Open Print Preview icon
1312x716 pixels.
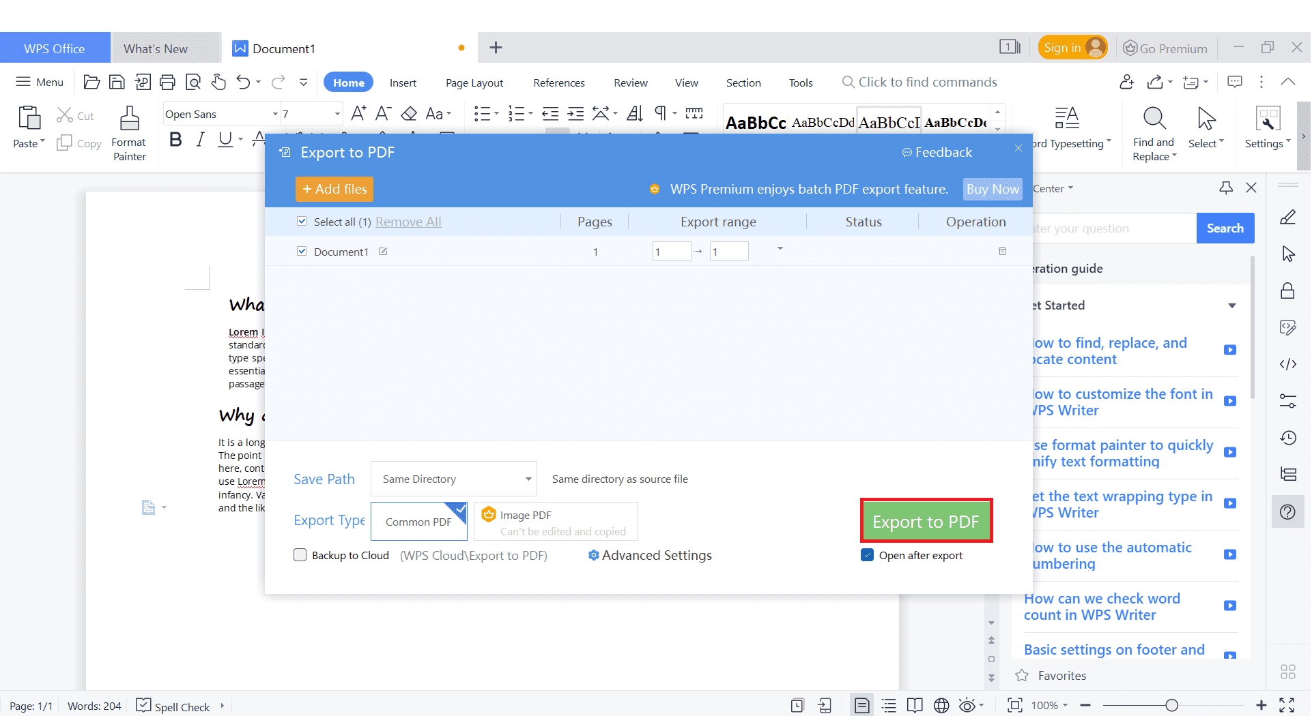point(193,83)
